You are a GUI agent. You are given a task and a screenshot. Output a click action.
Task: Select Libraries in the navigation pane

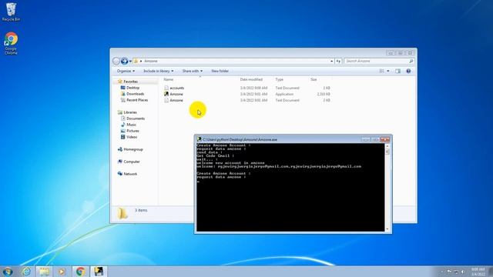pos(130,112)
